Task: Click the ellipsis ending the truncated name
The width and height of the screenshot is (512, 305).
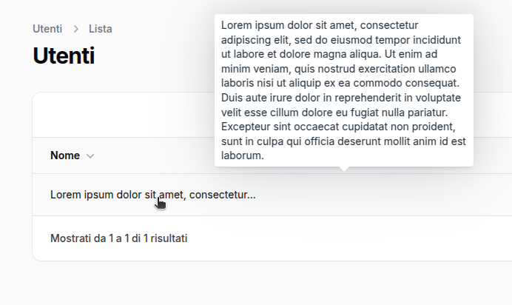Action: tap(252, 195)
